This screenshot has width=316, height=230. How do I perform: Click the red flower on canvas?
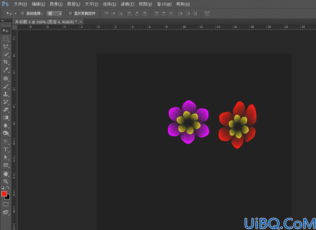pyautogui.click(x=238, y=125)
